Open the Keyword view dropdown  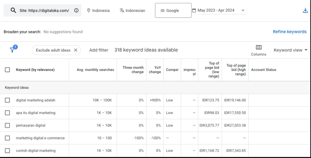click(291, 50)
